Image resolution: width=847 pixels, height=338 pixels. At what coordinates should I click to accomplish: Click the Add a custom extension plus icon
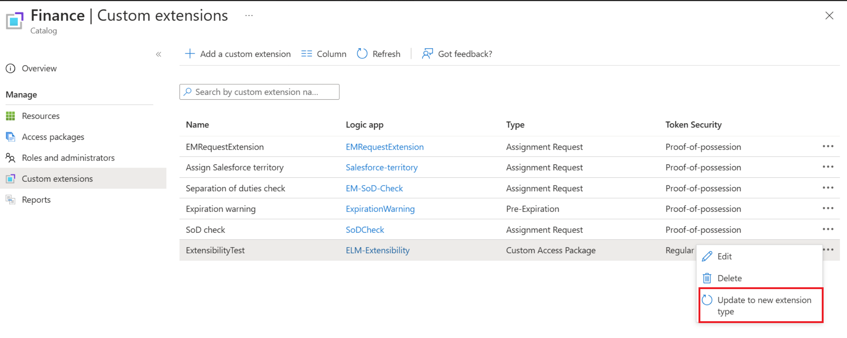(x=190, y=54)
